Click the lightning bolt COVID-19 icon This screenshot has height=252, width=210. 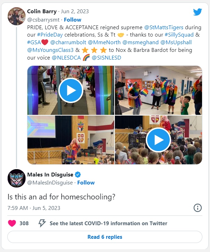(42, 223)
